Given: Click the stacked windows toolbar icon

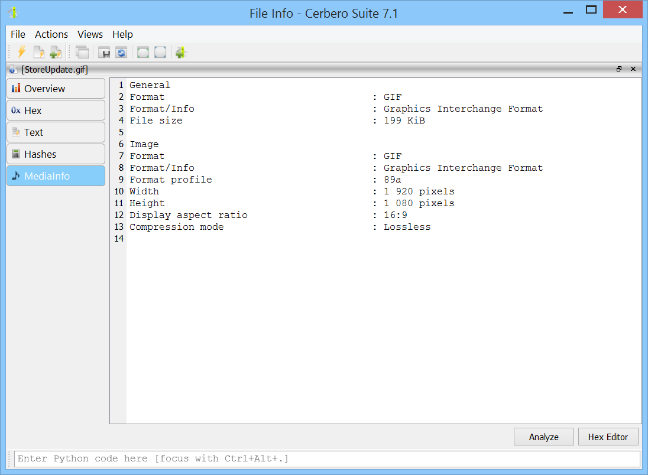Looking at the screenshot, I should 82,52.
